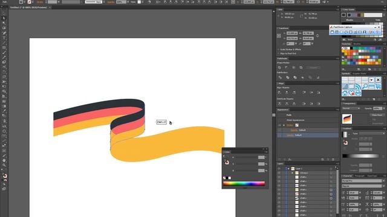Click FastStone rectangular region capture icon

[x=341, y=32]
